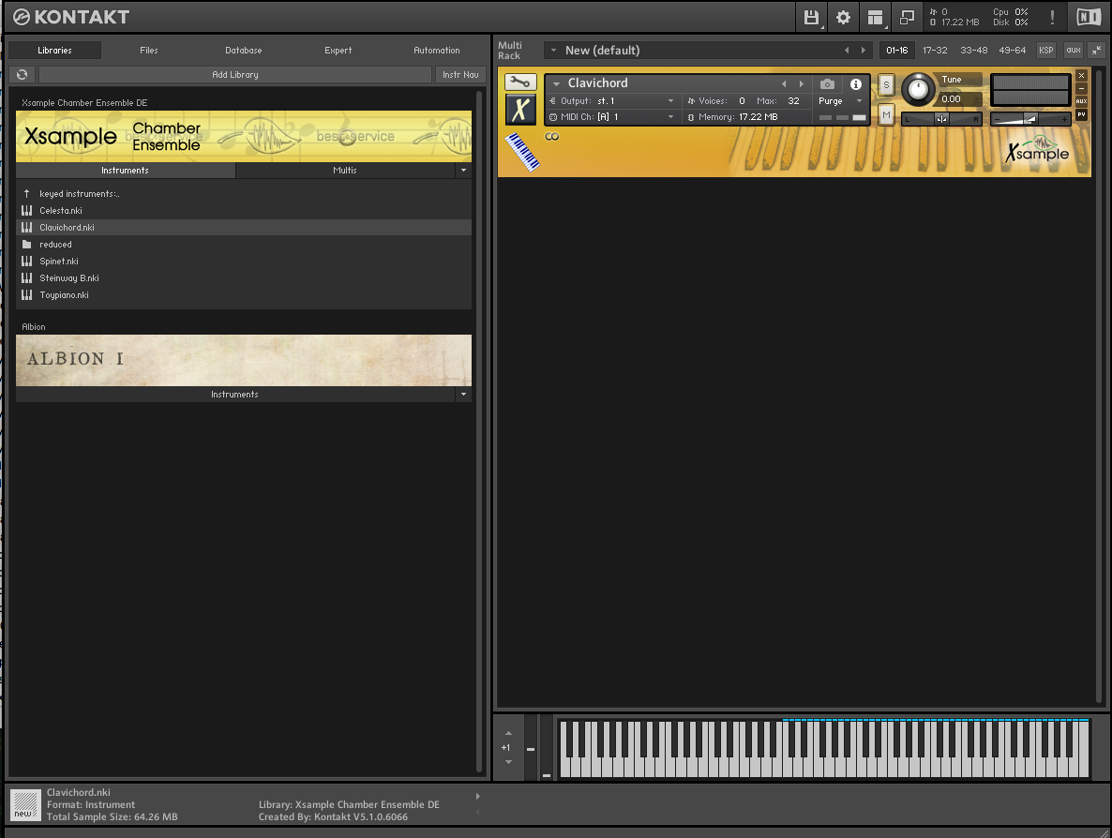Click the Native Instruments logo icon
This screenshot has height=838, width=1112.
pos(1089,17)
